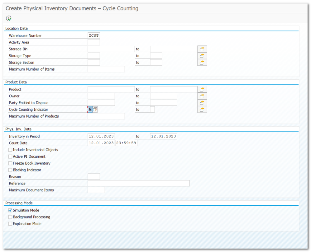
Task: Select the Count Date field
Action: coord(101,143)
